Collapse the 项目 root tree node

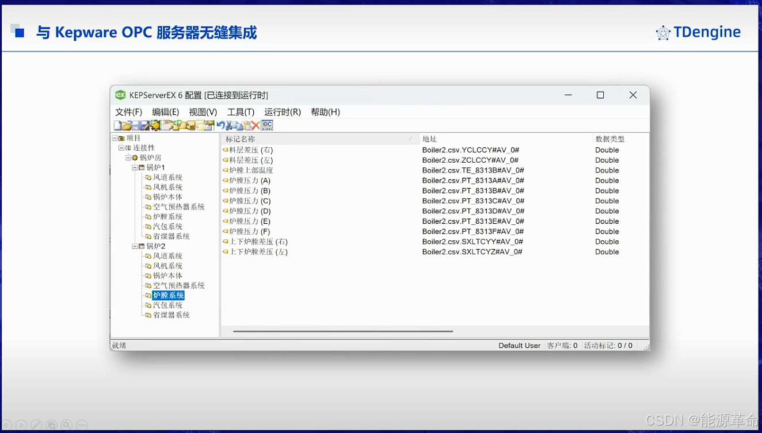(x=115, y=139)
